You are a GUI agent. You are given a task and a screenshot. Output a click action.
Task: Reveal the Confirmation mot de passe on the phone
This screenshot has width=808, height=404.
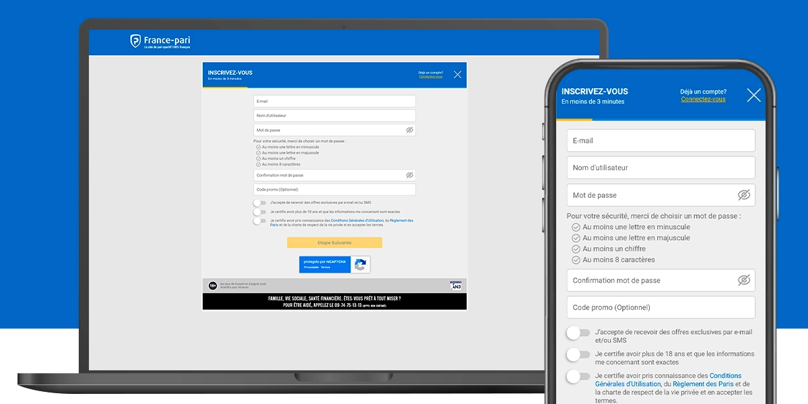[x=743, y=280]
